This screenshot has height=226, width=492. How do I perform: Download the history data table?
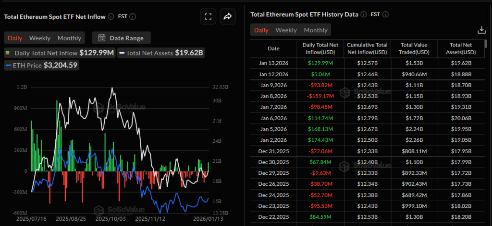481,30
